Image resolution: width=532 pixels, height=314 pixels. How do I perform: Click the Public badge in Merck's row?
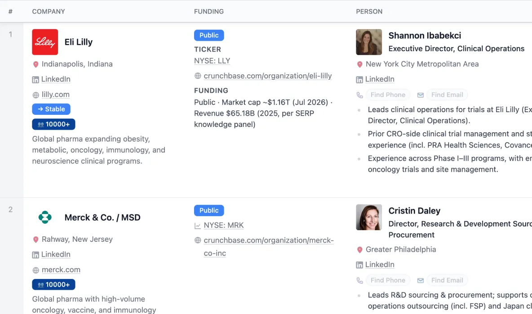(209, 210)
